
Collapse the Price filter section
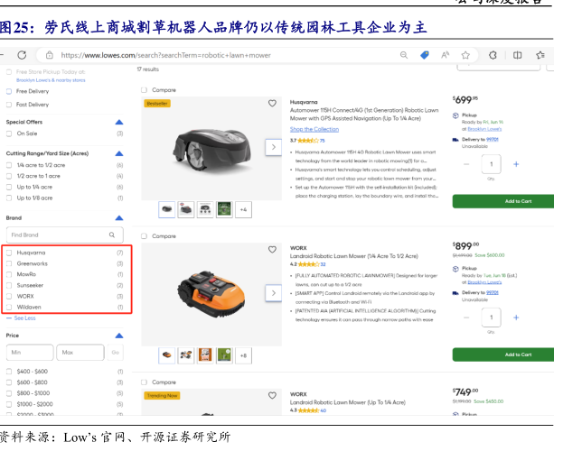pos(118,336)
